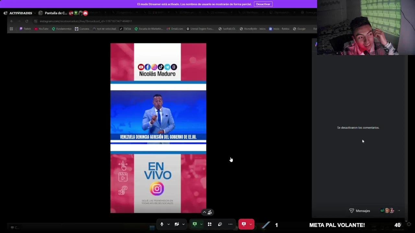Screen dimensions: 415x233
Task: Click the reels video icon in pink sidebar
Action: coord(123,177)
